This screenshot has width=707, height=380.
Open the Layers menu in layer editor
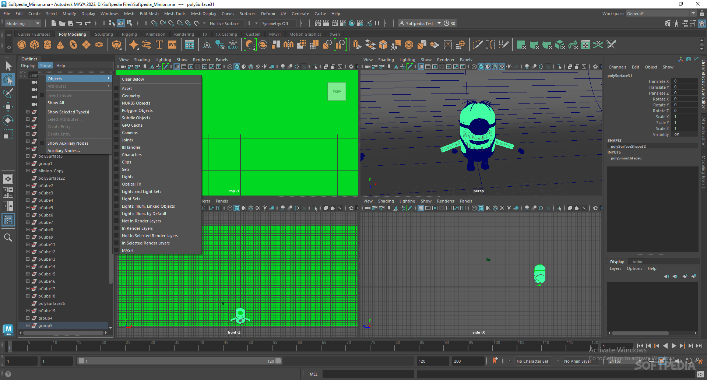pos(615,268)
